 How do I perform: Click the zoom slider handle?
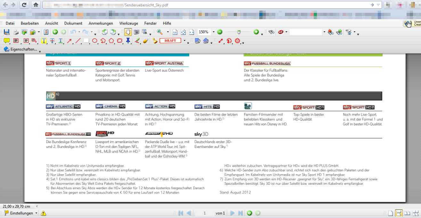(239, 32)
